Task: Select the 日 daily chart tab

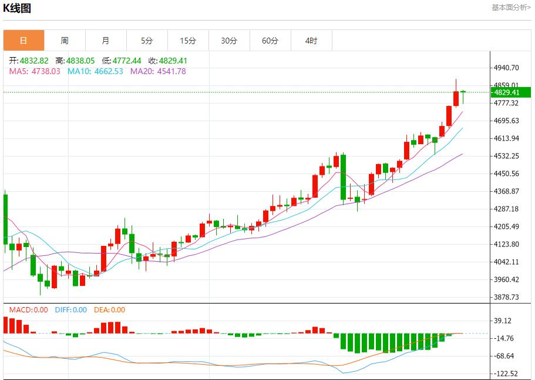Action: pyautogui.click(x=23, y=41)
